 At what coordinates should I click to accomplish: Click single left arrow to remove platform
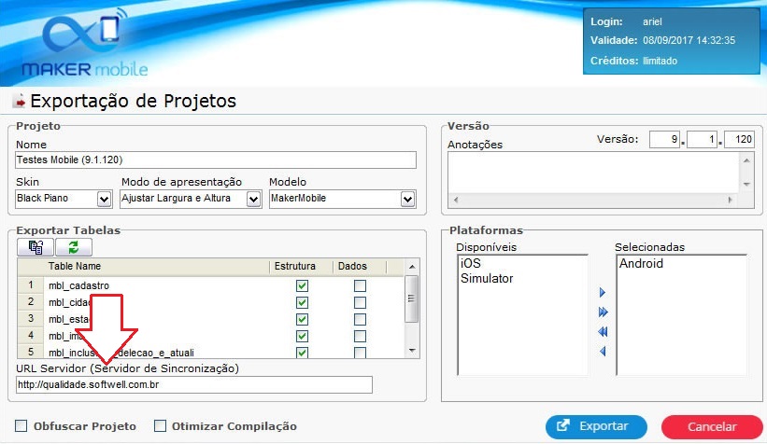(x=603, y=351)
